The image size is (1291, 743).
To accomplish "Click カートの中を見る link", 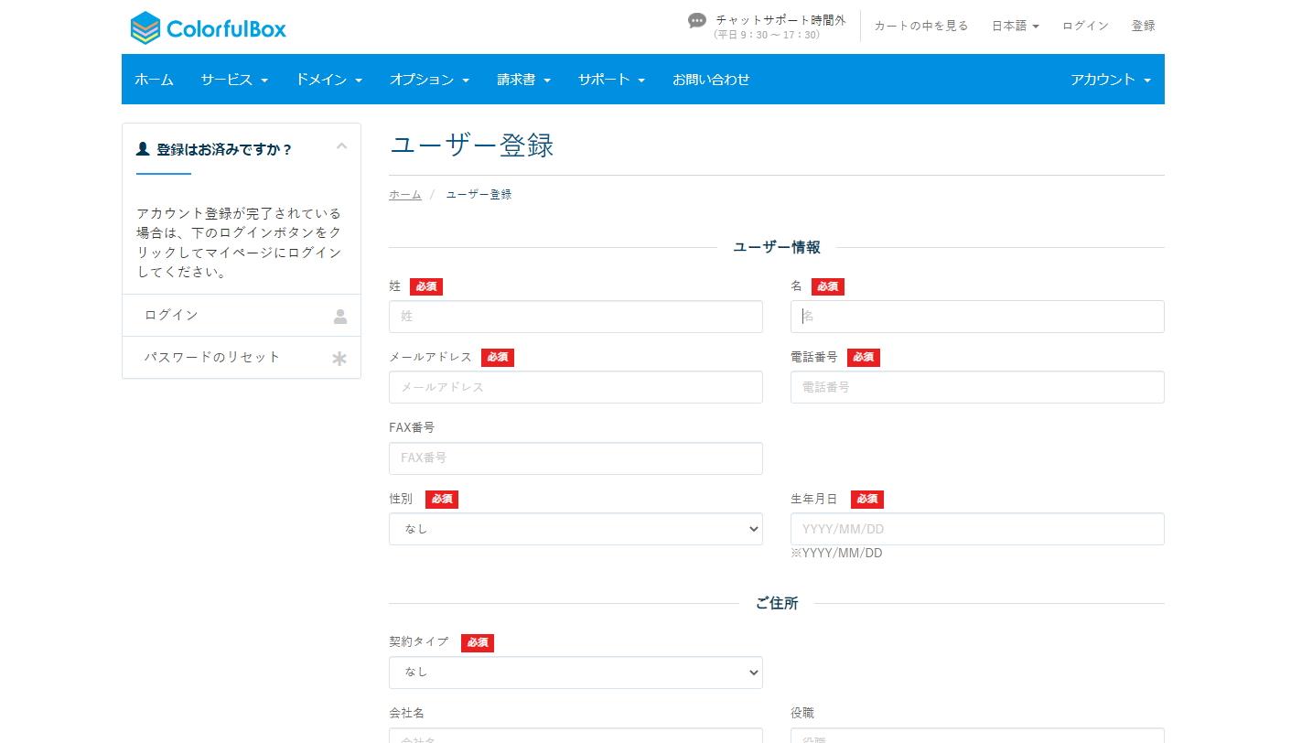I will [x=920, y=26].
